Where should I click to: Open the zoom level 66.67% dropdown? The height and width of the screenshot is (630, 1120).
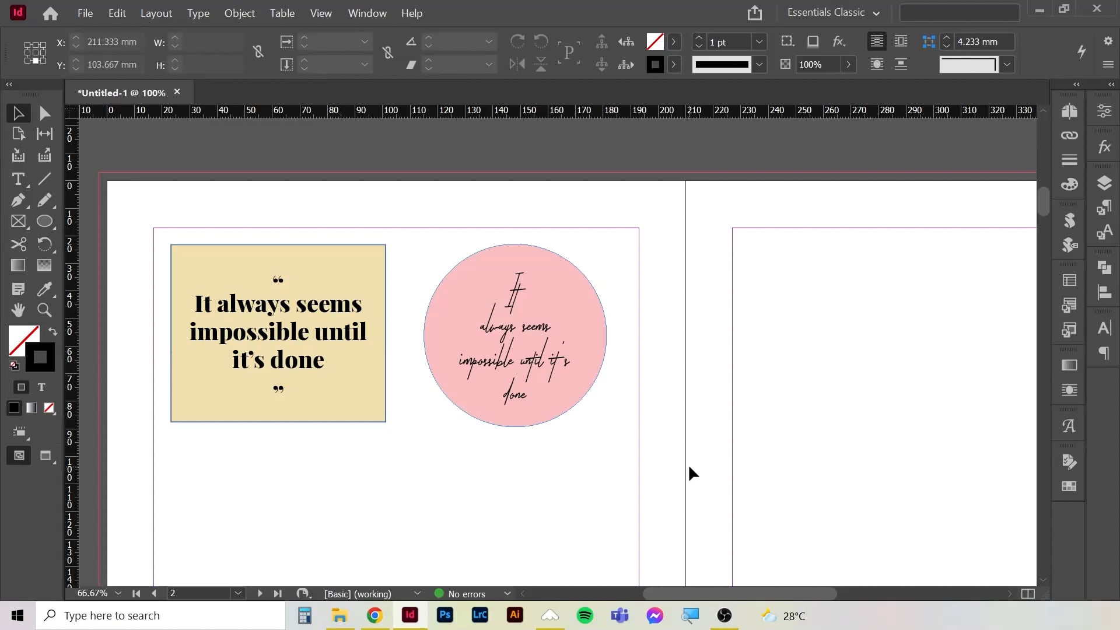tap(118, 593)
